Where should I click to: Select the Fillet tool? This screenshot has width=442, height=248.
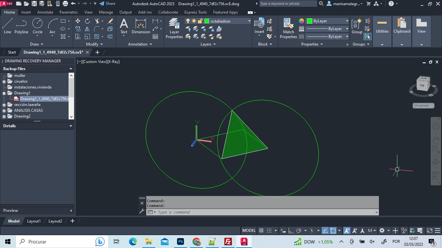(97, 29)
